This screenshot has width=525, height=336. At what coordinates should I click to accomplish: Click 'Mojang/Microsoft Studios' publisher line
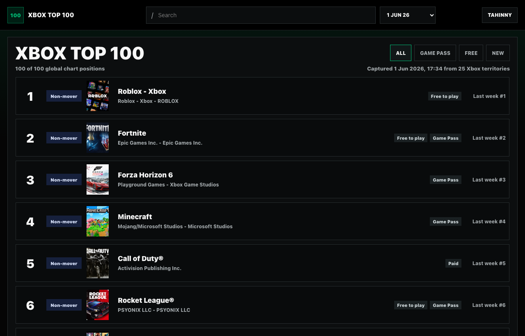175,227
